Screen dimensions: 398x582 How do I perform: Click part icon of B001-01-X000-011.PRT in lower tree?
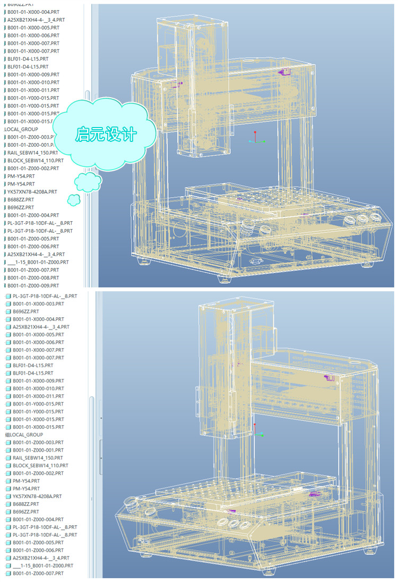click(x=8, y=396)
